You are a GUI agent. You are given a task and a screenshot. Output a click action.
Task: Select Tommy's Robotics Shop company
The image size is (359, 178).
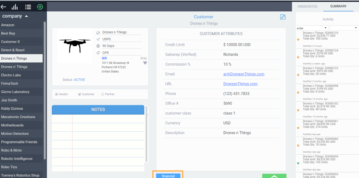[21, 175]
